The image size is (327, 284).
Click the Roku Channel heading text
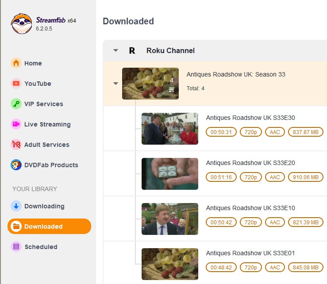coord(170,50)
